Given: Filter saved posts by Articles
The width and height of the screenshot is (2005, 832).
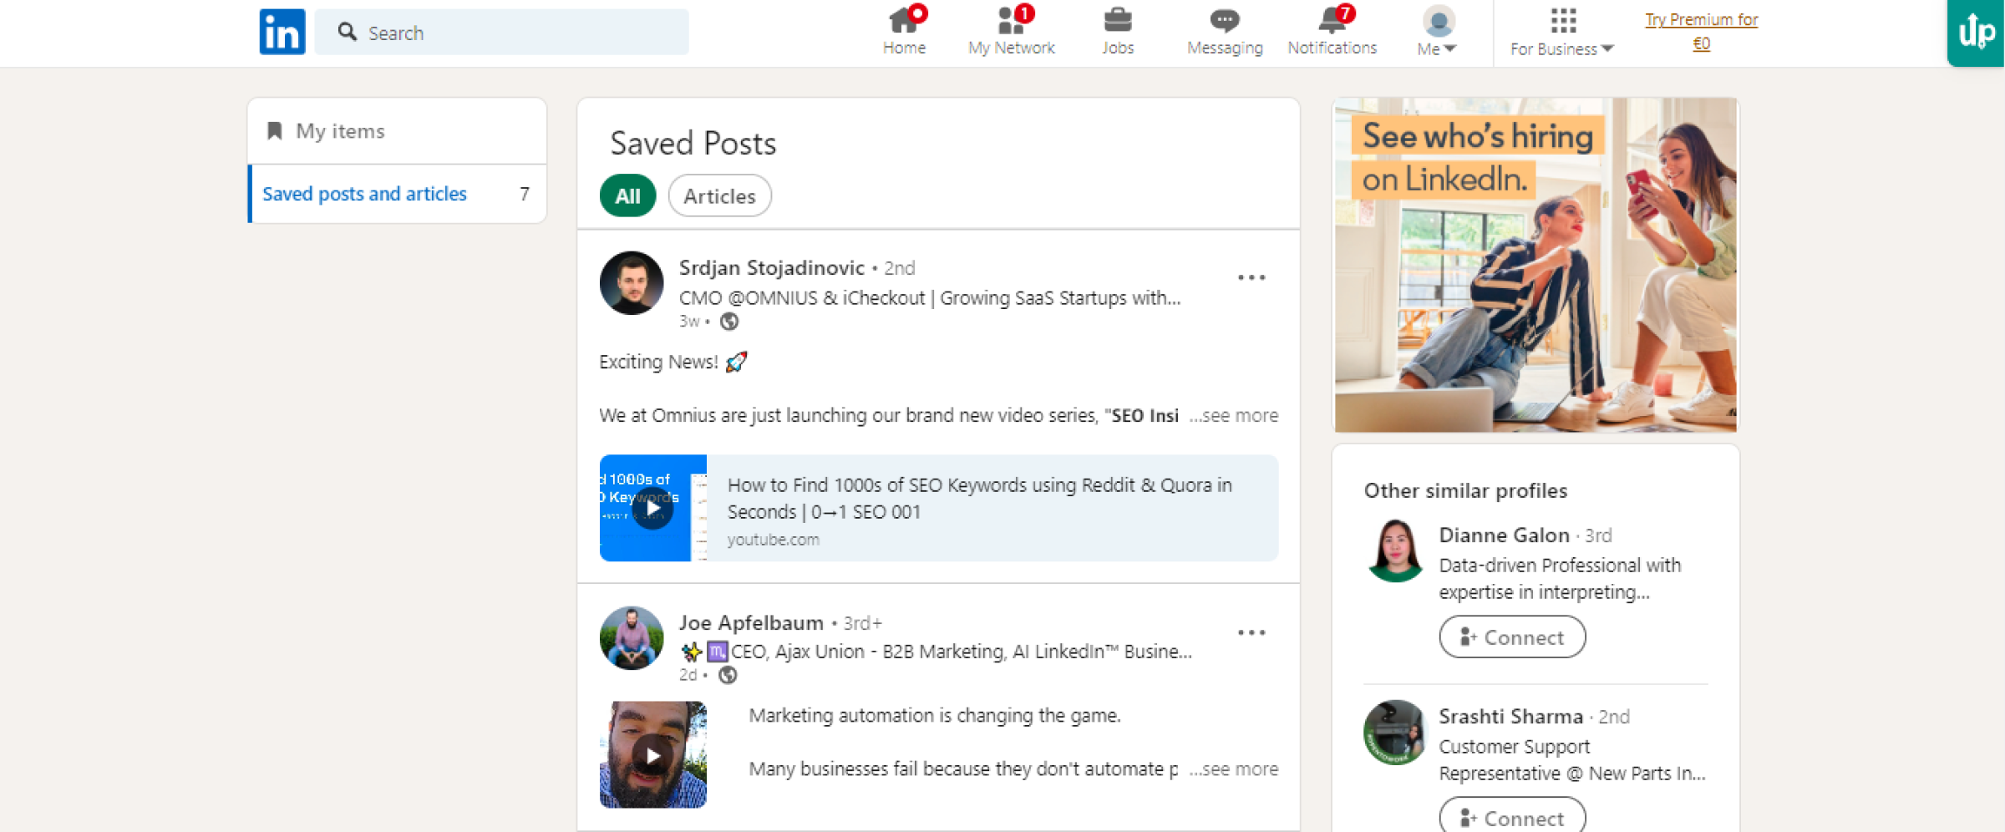Looking at the screenshot, I should pos(719,195).
